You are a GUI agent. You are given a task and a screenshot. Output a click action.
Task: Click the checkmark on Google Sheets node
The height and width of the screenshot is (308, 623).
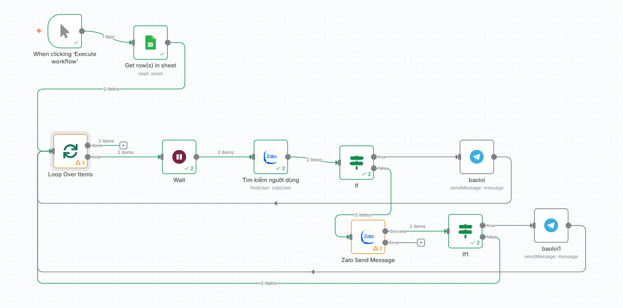click(162, 54)
